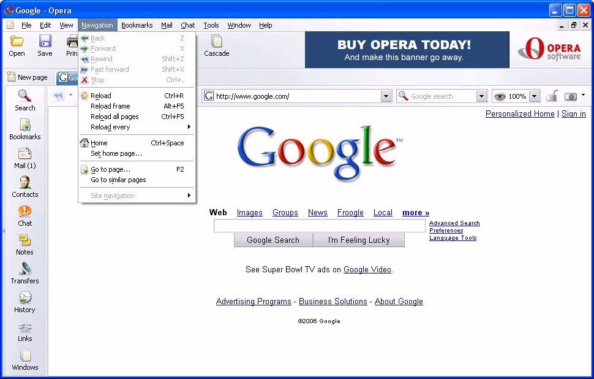Expand the address bar dropdown arrow
Image resolution: width=594 pixels, height=379 pixels.
tap(386, 96)
